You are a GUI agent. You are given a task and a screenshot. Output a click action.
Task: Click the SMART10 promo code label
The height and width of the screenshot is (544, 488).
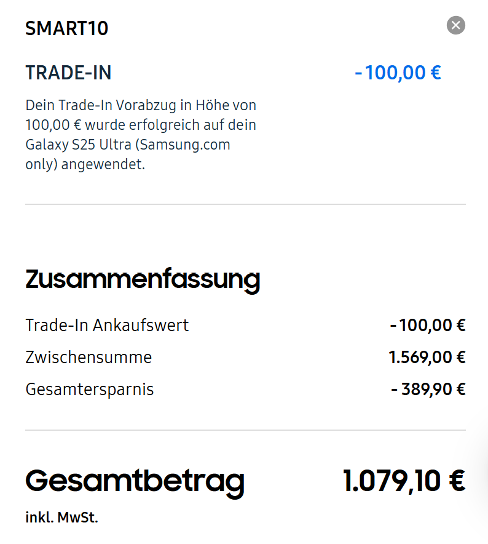(66, 28)
